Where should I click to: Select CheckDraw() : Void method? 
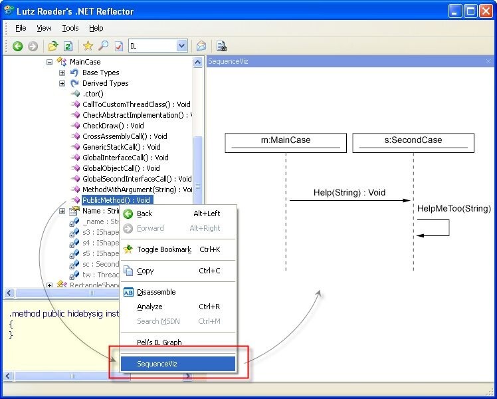[113, 126]
